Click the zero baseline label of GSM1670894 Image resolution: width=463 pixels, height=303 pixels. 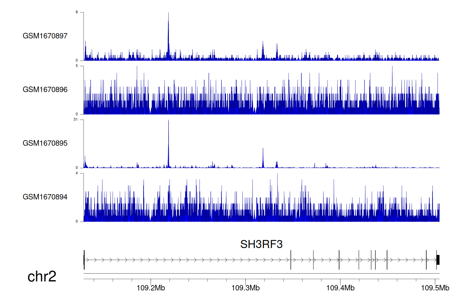coord(77,221)
